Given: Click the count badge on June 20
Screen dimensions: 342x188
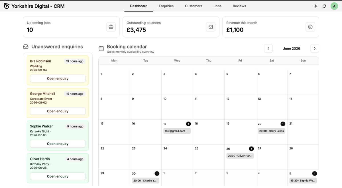Looking at the screenshot, I should coord(283,124).
